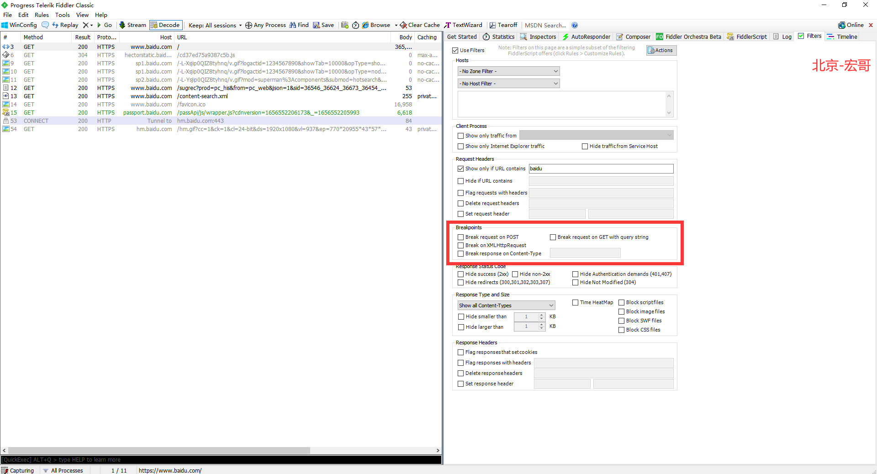Click the Remove sessions X icon
This screenshot has width=877, height=474.
(85, 25)
